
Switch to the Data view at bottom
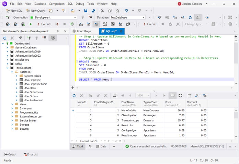100,146
